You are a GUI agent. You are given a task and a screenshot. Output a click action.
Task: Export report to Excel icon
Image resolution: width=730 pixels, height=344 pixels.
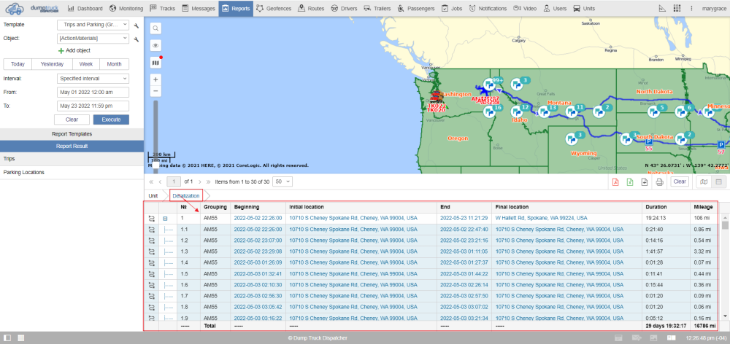pos(629,181)
